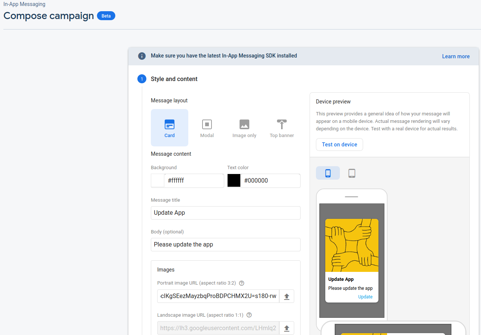Screen dimensions: 481x335
Task: Select the Card message layout
Action: [x=170, y=127]
